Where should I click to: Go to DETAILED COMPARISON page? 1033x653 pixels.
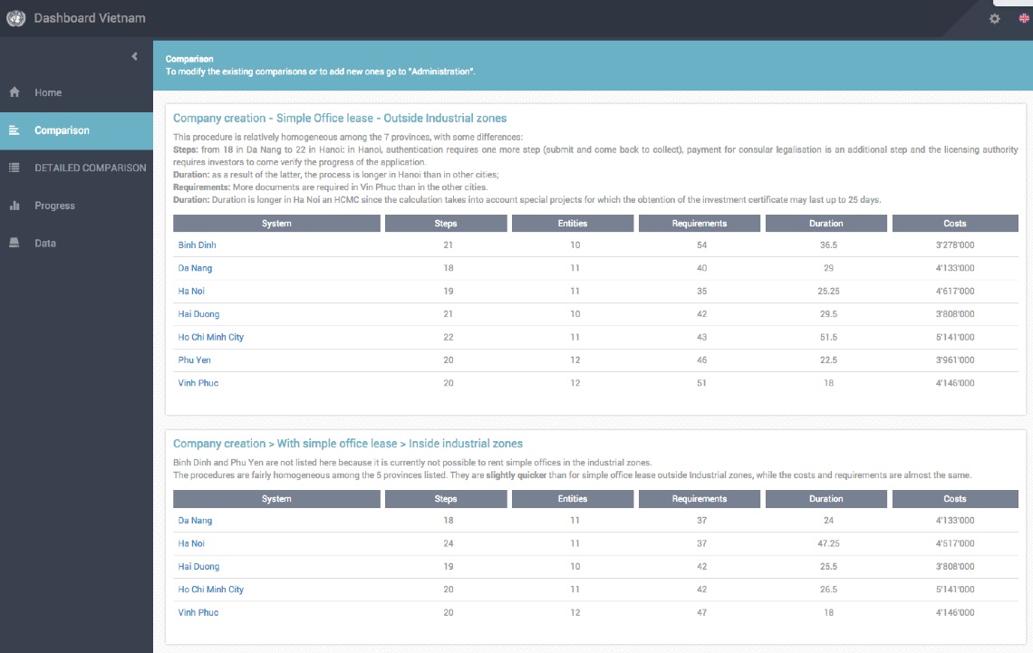(90, 168)
